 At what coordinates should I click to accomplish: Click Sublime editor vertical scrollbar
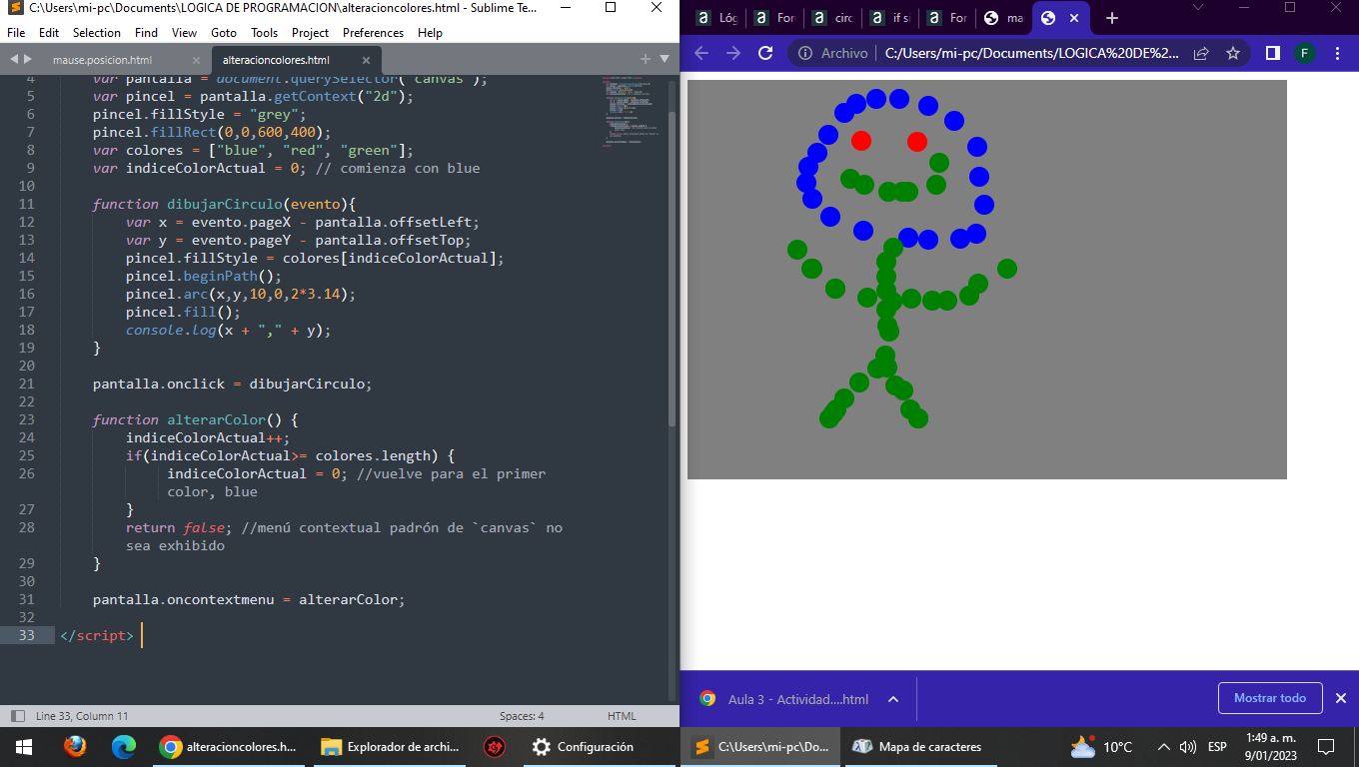tap(673, 270)
